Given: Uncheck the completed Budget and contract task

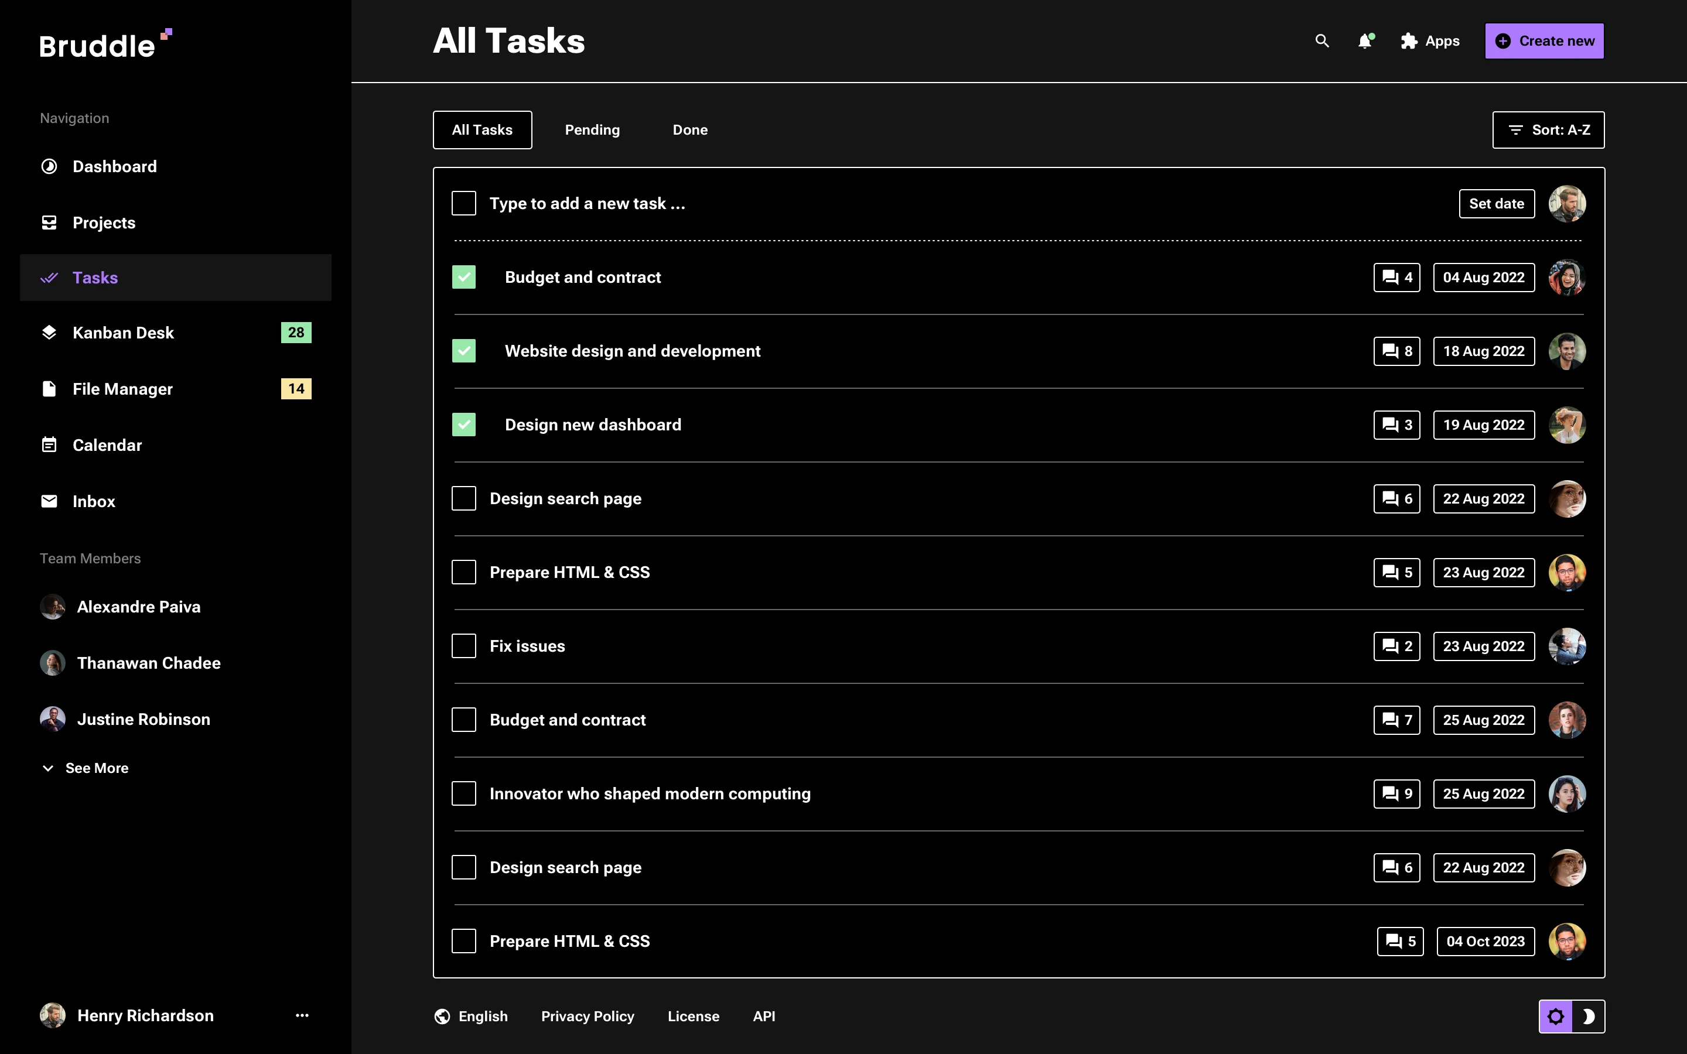Looking at the screenshot, I should (x=465, y=277).
